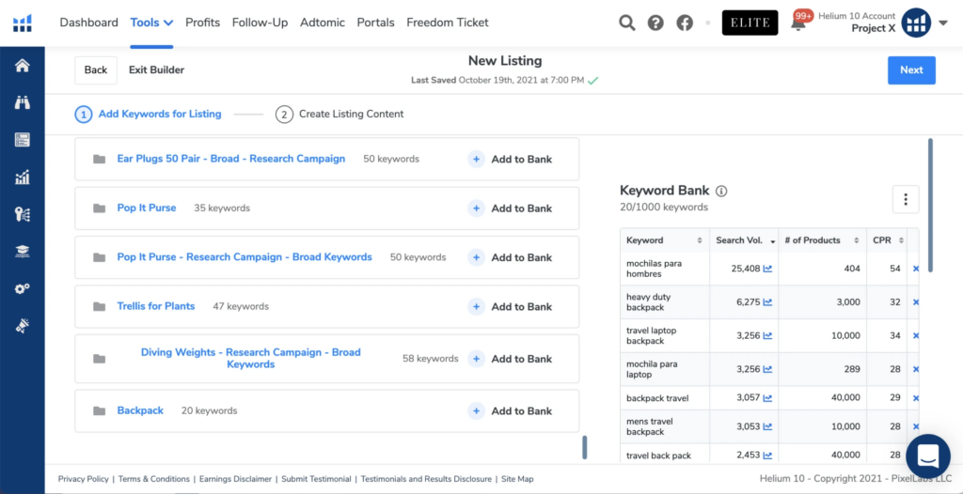Click the graduation cap icon in sidebar

coord(22,251)
